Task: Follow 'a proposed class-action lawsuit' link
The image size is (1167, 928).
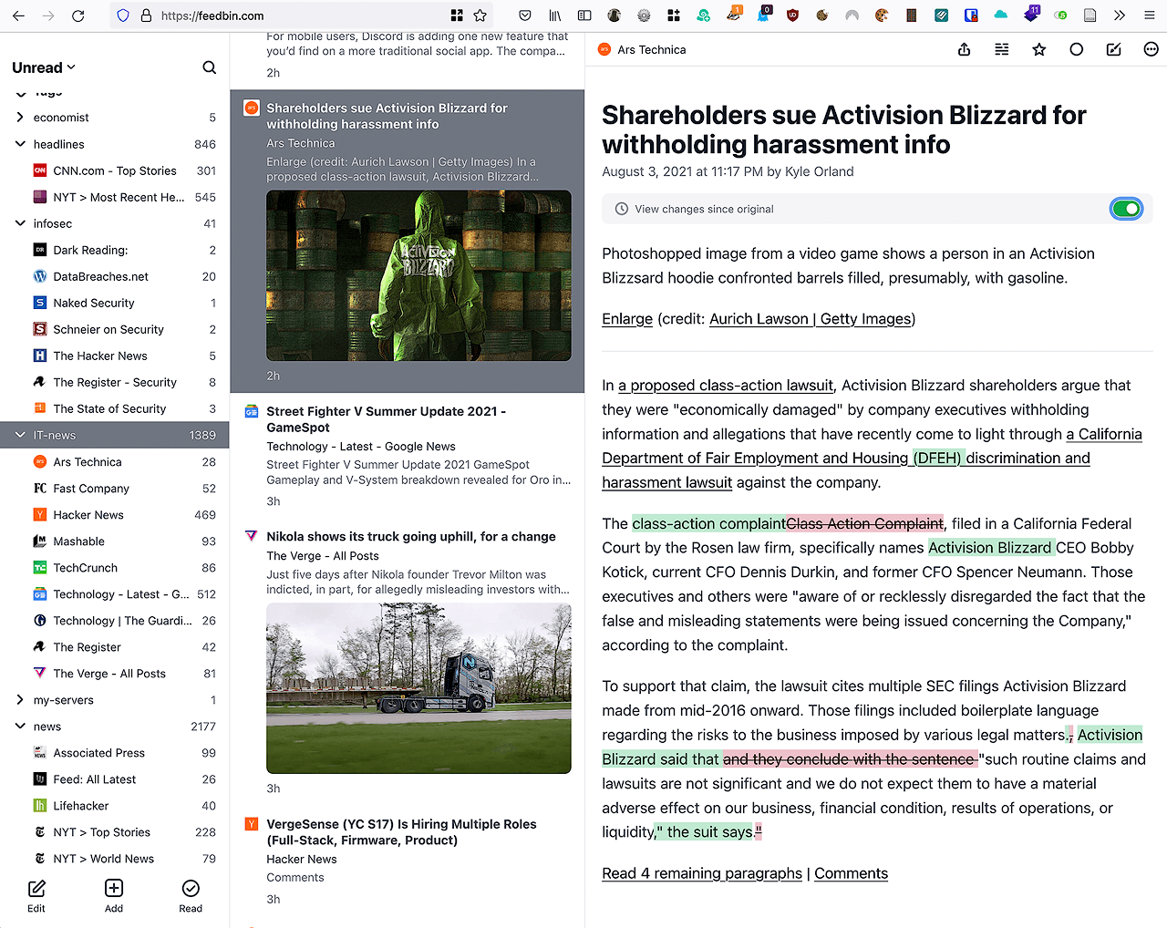Action: click(x=726, y=386)
